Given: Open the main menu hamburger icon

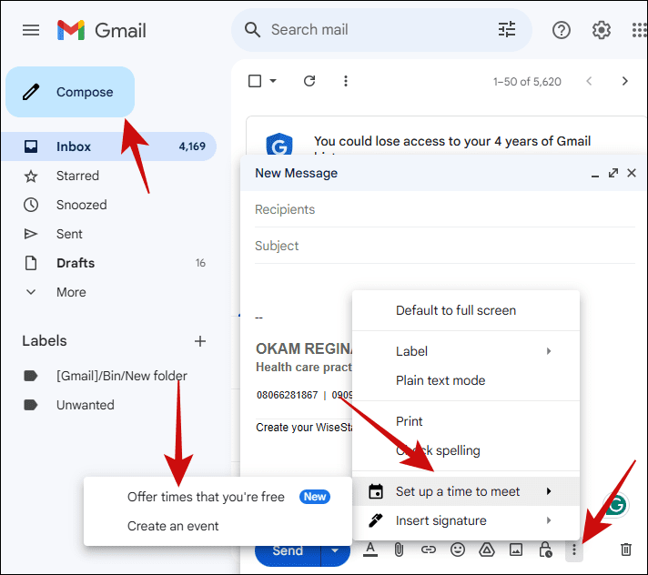Looking at the screenshot, I should coord(31,30).
